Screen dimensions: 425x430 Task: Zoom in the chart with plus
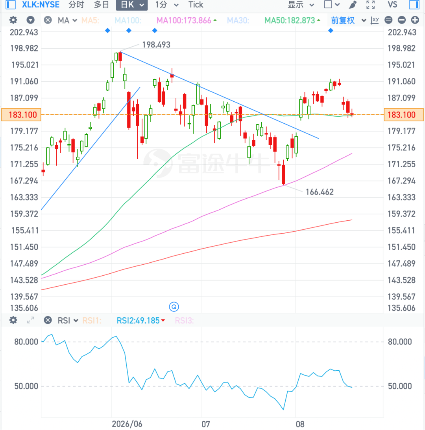tap(415, 20)
